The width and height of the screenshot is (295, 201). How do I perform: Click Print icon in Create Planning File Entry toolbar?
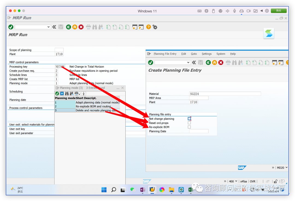click(228, 62)
